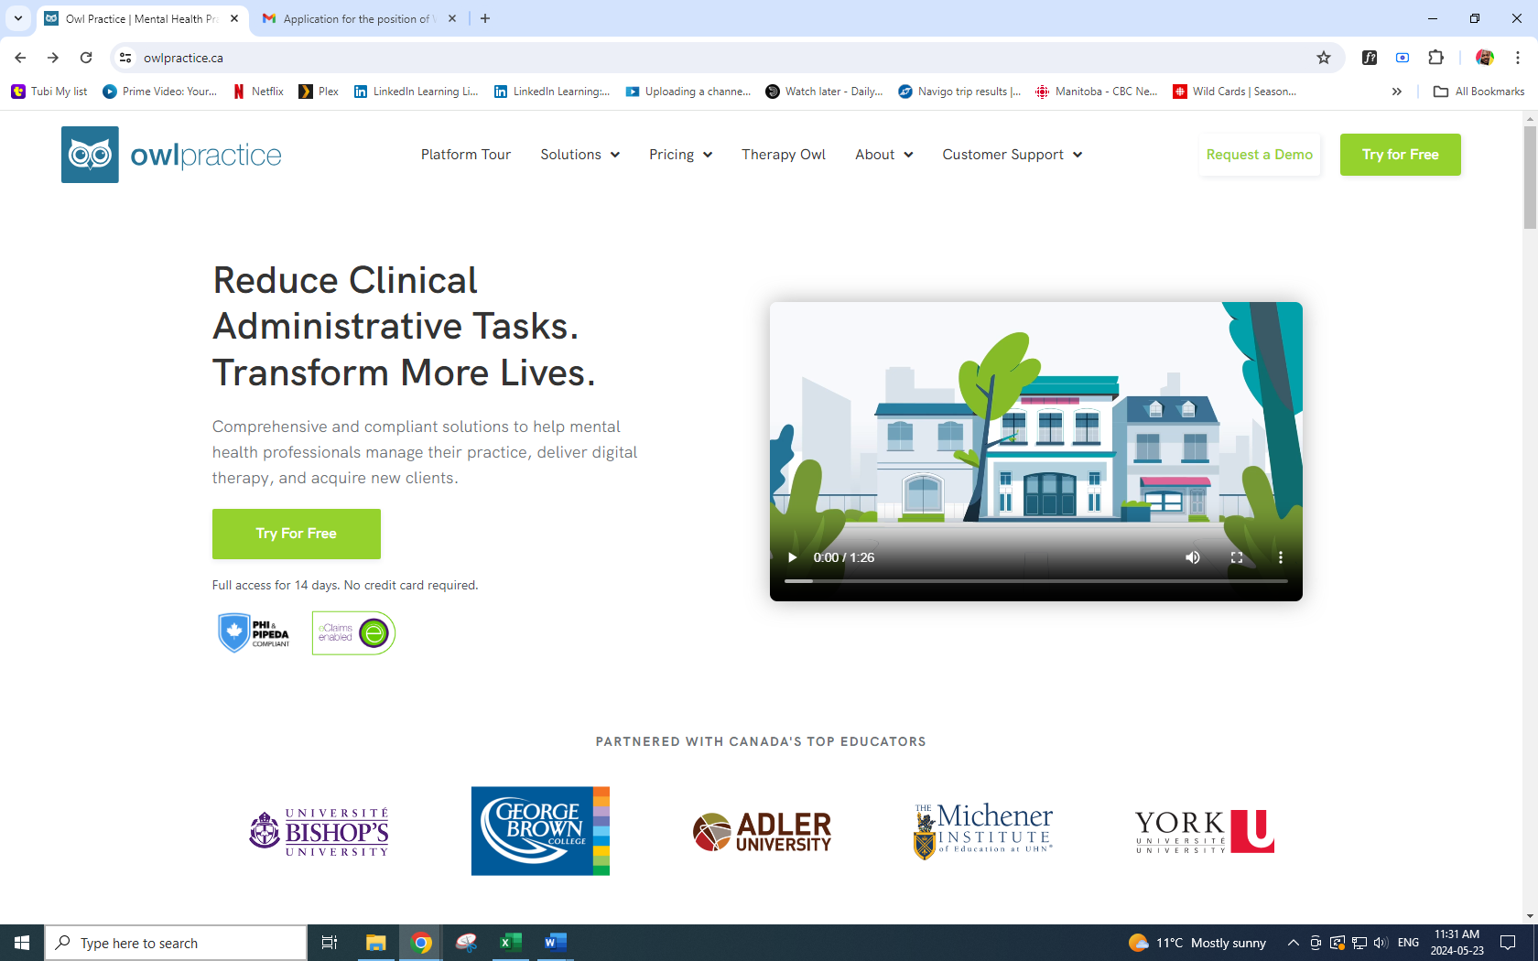
Task: Bookmark this page with star icon
Action: 1323,58
